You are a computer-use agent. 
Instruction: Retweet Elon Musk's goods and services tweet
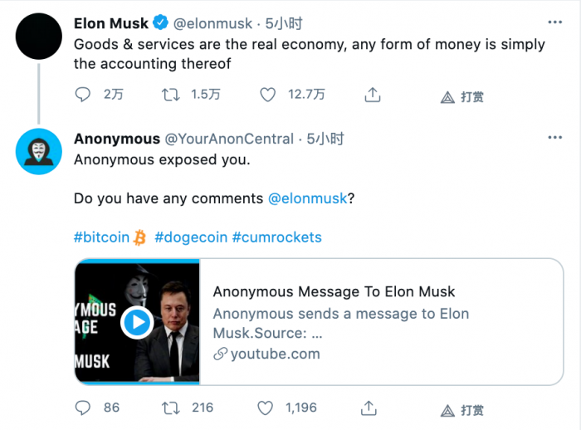coord(171,95)
